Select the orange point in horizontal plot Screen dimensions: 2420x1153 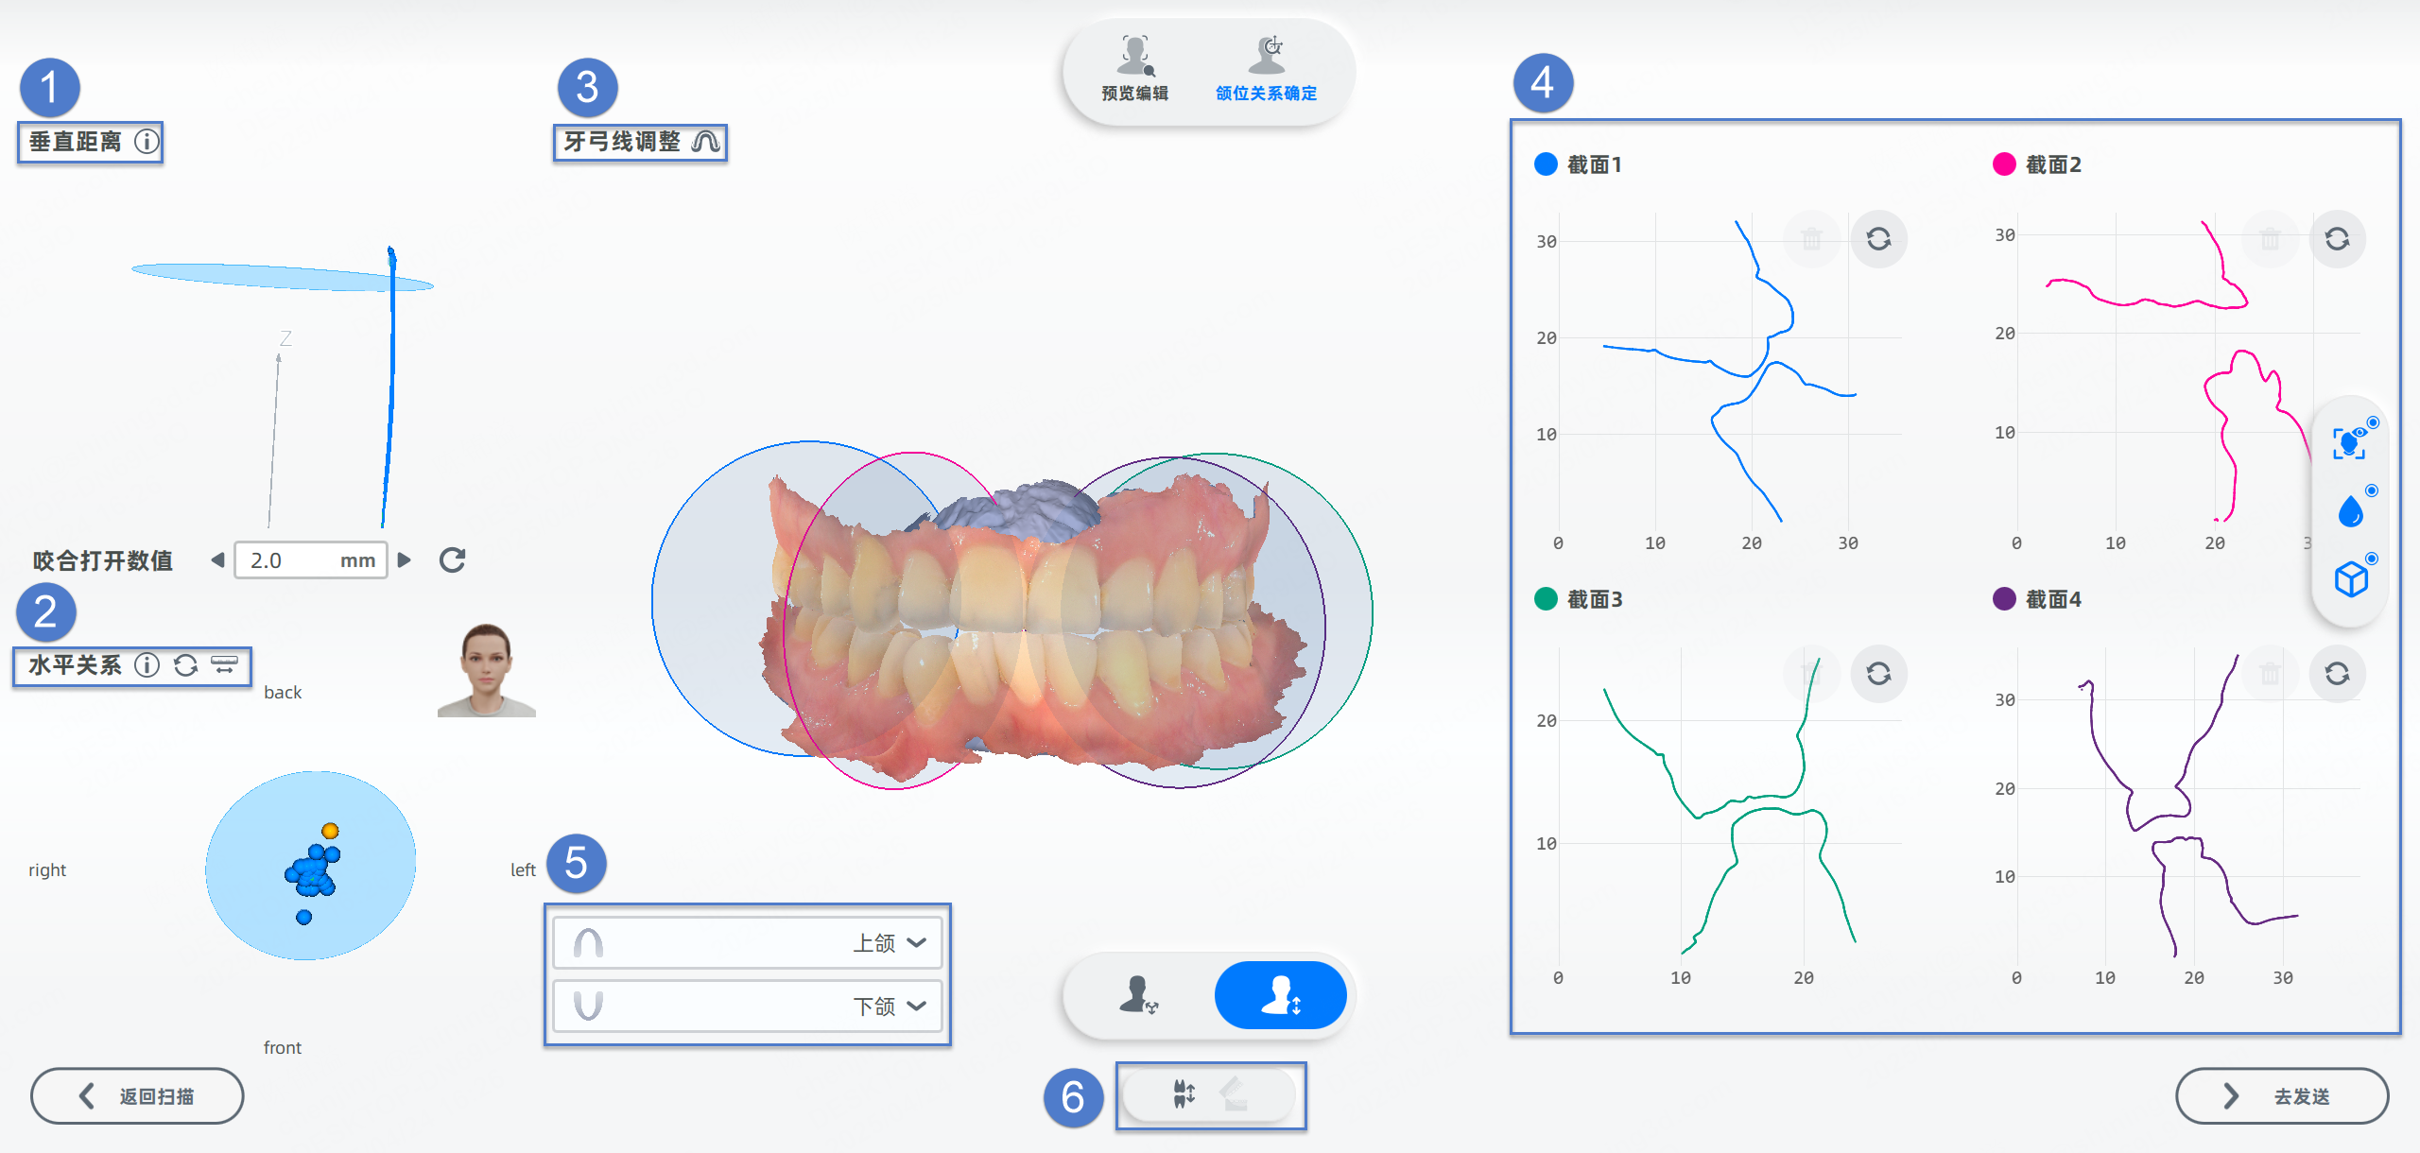click(x=330, y=831)
